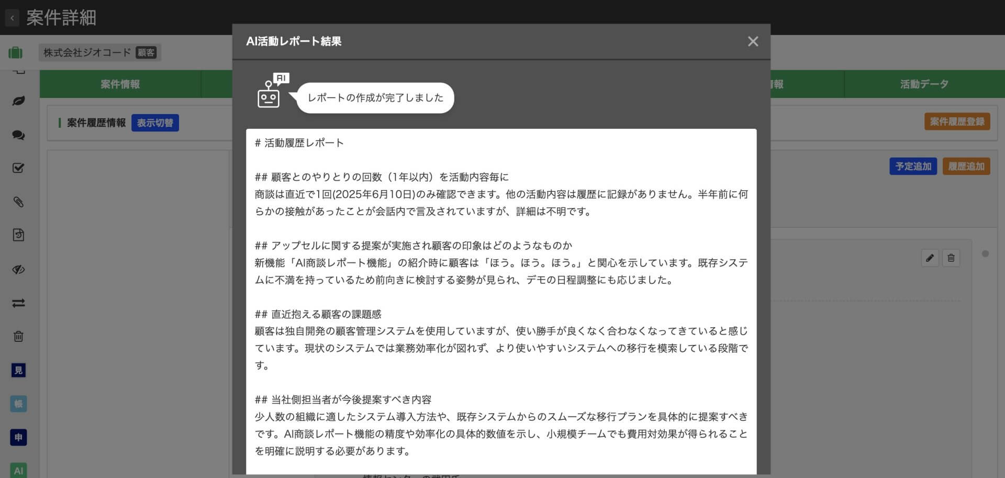
Task: Click the 株式会社ジオコード customer tag
Action: pyautogui.click(x=99, y=52)
